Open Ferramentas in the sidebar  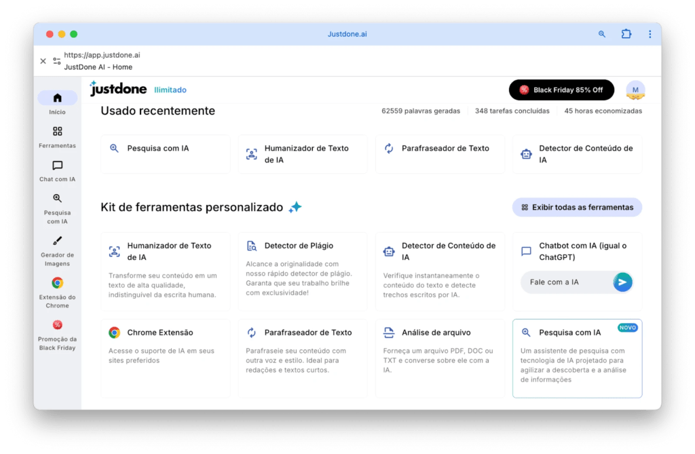coord(57,132)
